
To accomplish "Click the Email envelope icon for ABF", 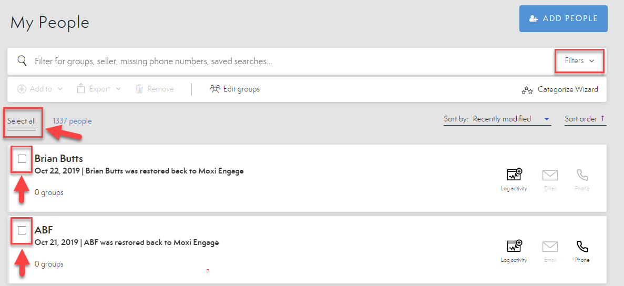I will 550,247.
